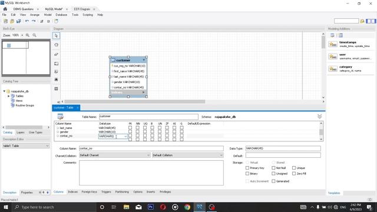Click the double chevron in table editor

point(319,117)
